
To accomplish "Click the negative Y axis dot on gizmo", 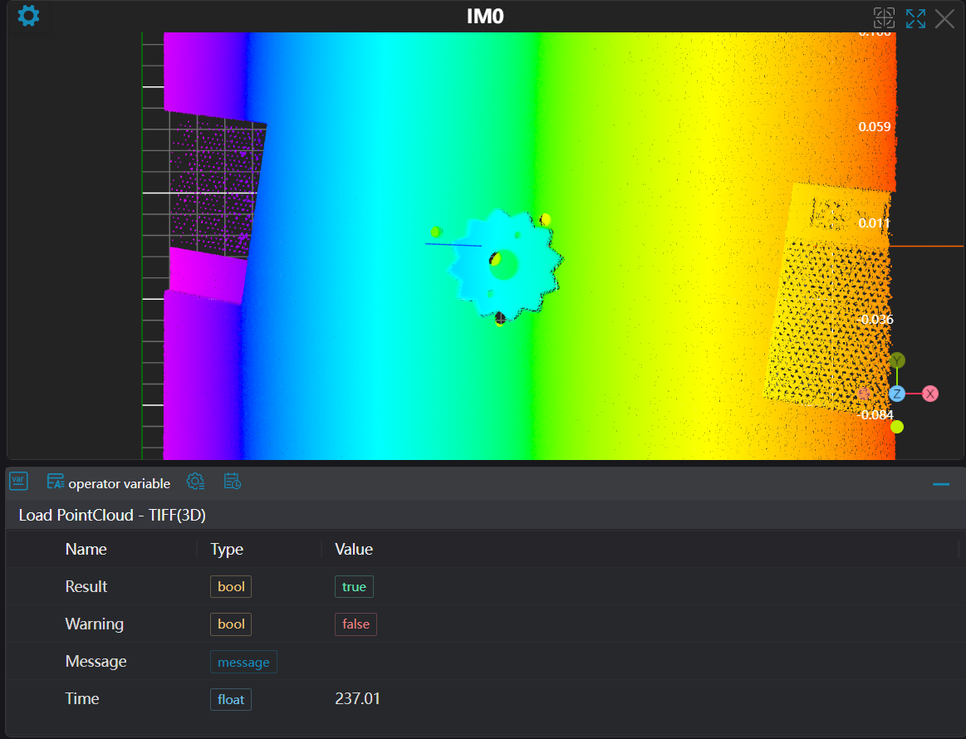I will 897,427.
